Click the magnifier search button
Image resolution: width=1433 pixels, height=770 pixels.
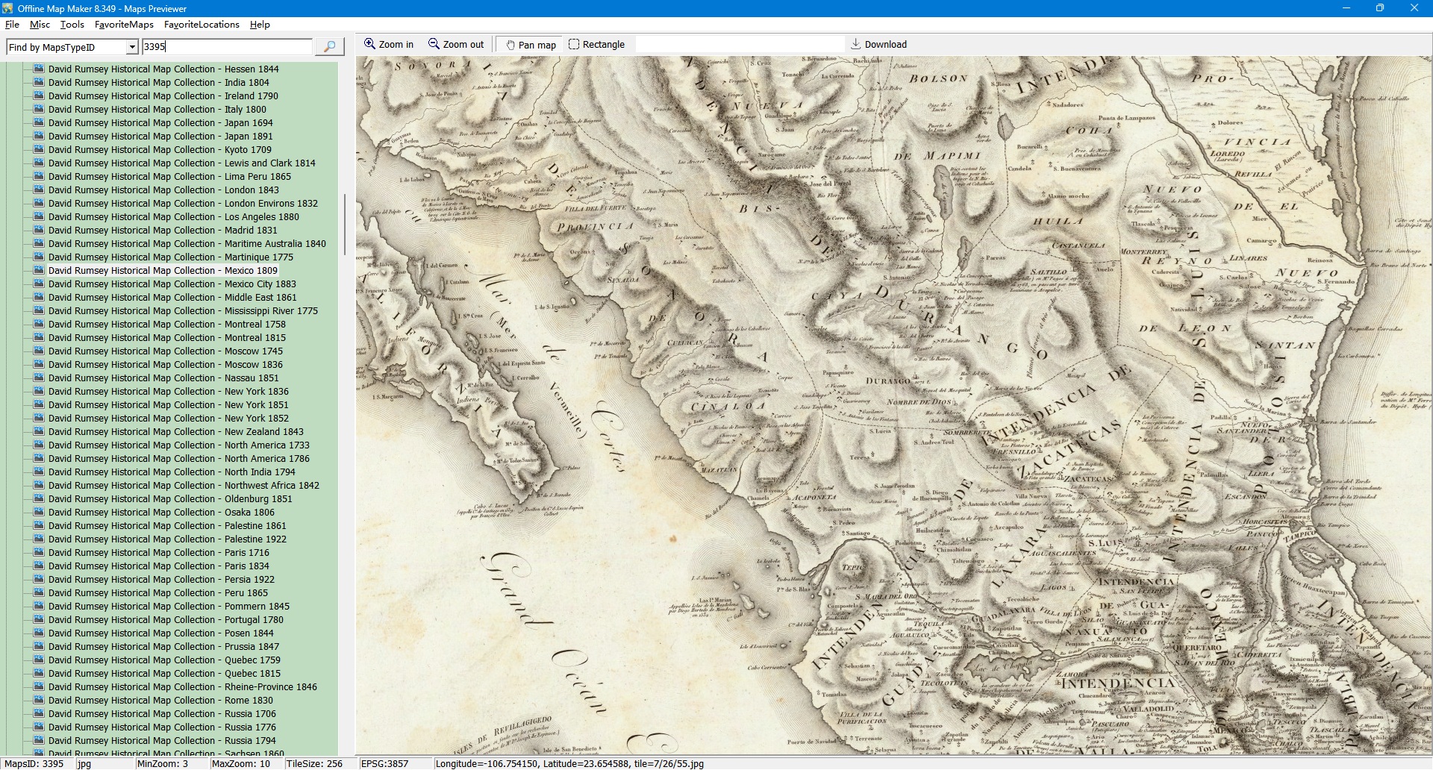(329, 46)
